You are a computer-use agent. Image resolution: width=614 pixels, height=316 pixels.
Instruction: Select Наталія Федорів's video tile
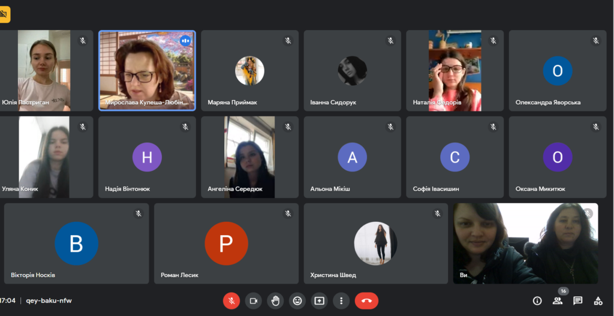pos(455,71)
